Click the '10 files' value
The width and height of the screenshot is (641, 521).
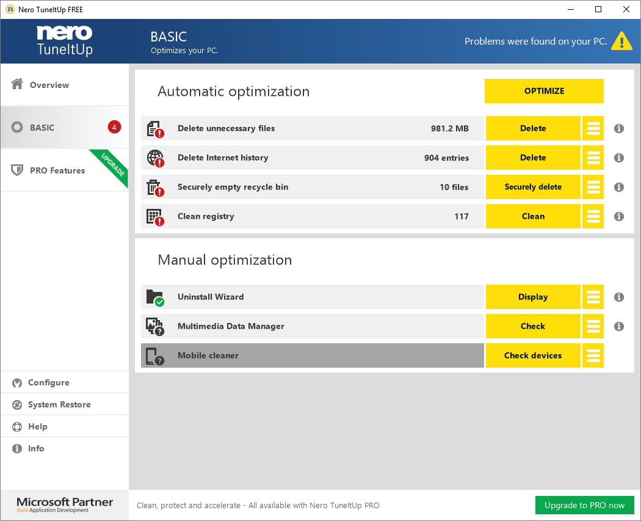[454, 187]
